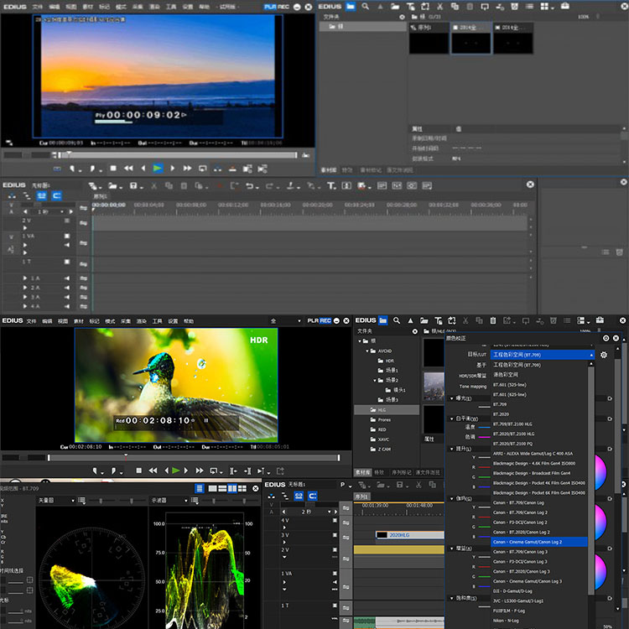
Task: Select BT.2020/BT.2100 PQ from the list
Action: coord(513,444)
